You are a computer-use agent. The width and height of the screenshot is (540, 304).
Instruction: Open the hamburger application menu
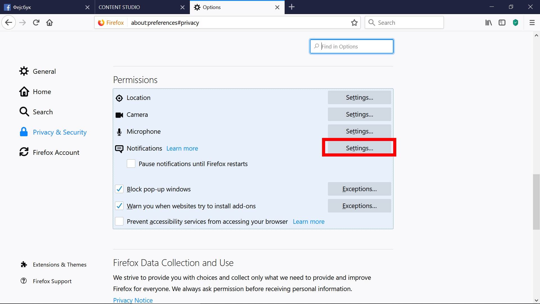(532, 23)
